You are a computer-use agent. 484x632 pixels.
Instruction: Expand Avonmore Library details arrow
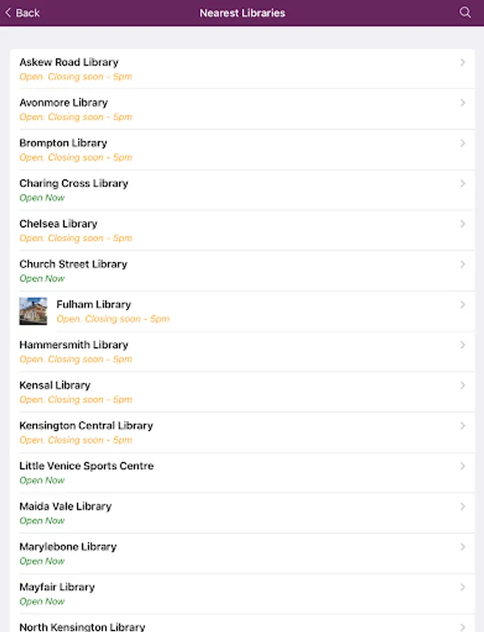(x=462, y=103)
